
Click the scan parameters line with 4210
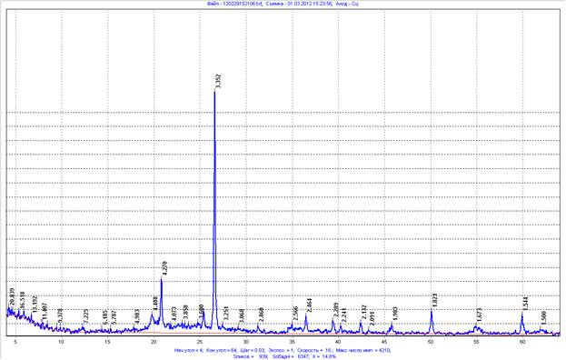pyautogui.click(x=283, y=350)
